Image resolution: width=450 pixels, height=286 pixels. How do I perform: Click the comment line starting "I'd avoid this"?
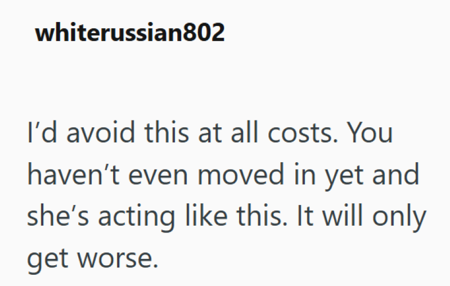tap(210, 132)
